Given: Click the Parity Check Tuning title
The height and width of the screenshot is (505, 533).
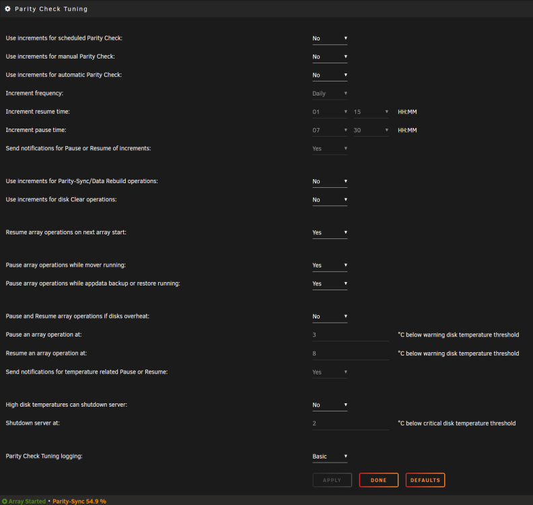Looking at the screenshot, I should tap(51, 9).
